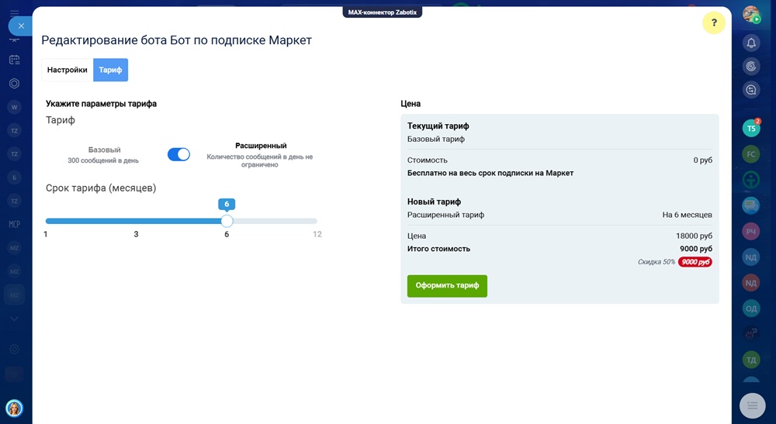Click the 'Новый тариф' heading
The width and height of the screenshot is (776, 424).
pyautogui.click(x=434, y=202)
